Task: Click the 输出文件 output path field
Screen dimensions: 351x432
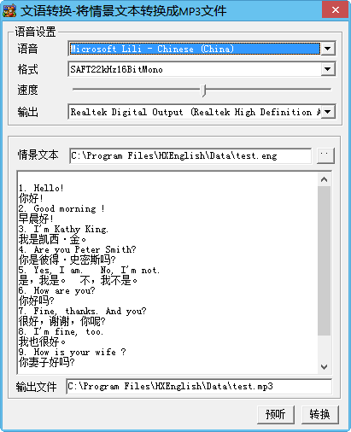Action: 199,386
